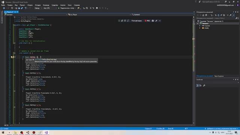The height and width of the screenshot is (135, 240).
Task: Open the Средства menu
Action: [55, 5]
